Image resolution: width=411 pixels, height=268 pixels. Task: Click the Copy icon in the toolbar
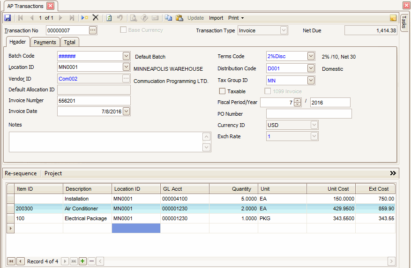(x=168, y=18)
